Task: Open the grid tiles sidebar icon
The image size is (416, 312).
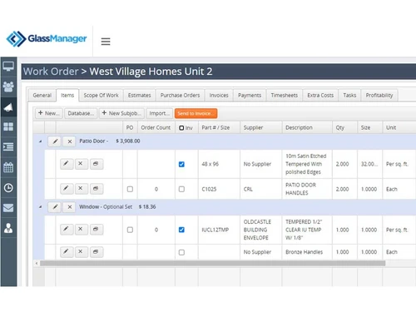Action: (8, 126)
